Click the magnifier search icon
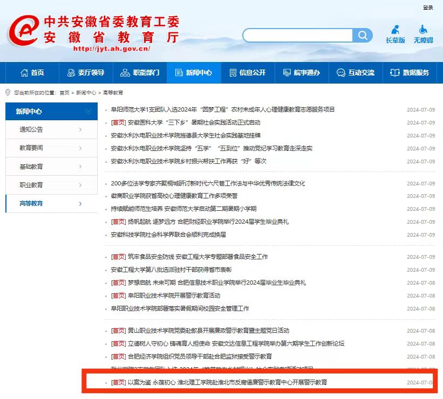Screen dimensions: 443x399 tap(362, 36)
